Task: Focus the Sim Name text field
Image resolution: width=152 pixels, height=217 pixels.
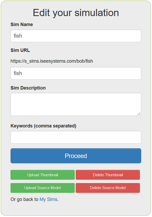Action: [x=76, y=36]
